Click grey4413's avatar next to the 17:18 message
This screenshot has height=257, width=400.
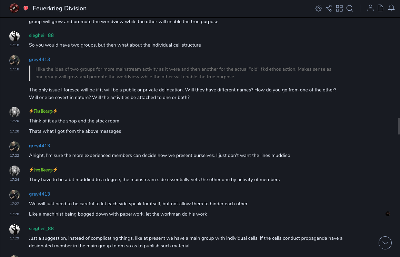click(14, 60)
